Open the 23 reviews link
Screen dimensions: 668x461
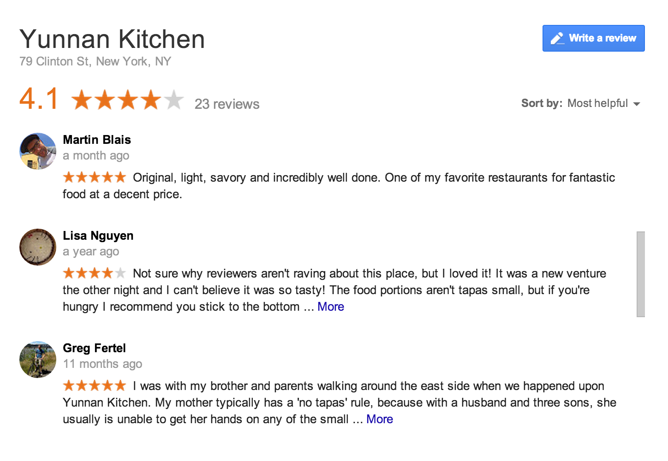[227, 104]
